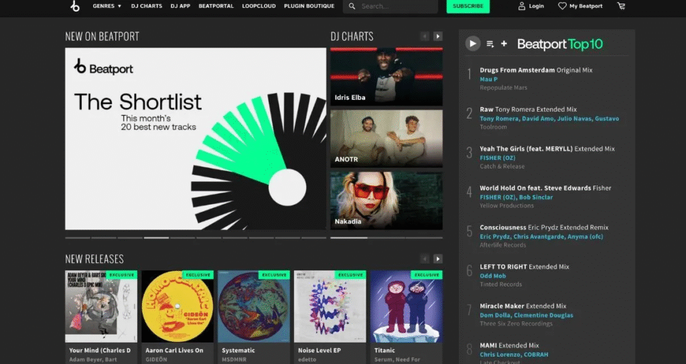Open the Catch & Release label

tap(502, 166)
